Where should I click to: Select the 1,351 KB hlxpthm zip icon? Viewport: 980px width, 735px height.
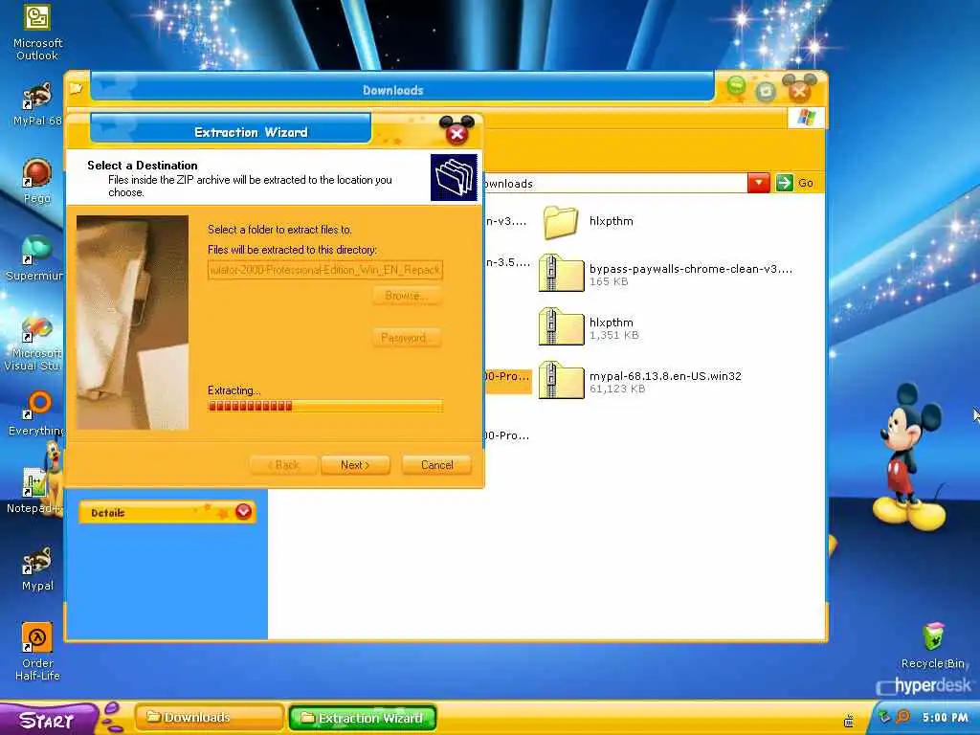[561, 326]
